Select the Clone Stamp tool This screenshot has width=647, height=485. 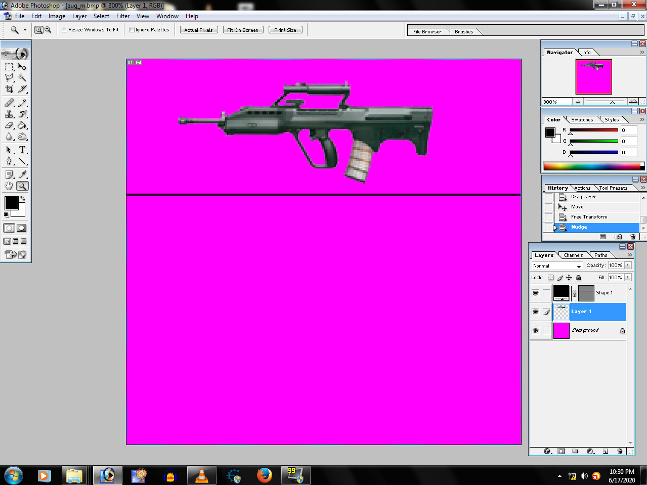coord(9,114)
